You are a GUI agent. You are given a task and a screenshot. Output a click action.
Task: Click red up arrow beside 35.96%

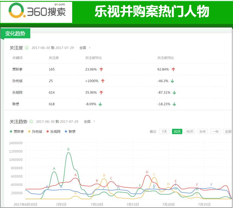point(101,93)
